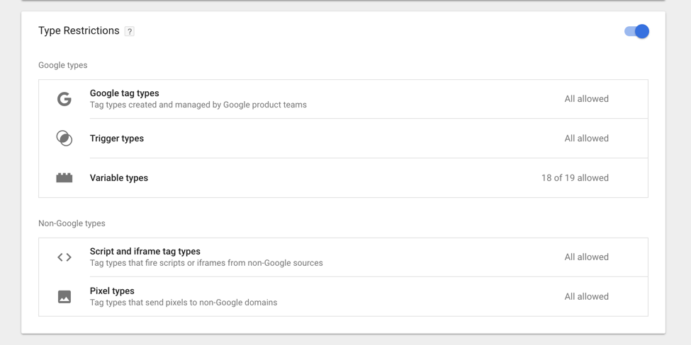
Task: Click the angle brackets code icon
Action: click(x=64, y=257)
